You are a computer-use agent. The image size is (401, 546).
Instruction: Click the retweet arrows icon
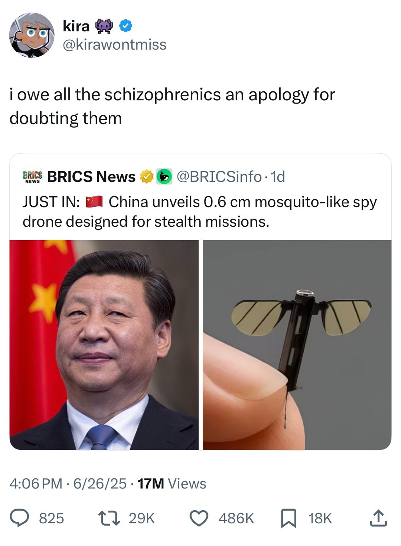click(x=109, y=518)
